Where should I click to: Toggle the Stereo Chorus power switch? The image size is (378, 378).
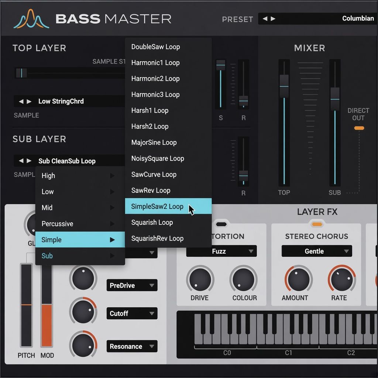pyautogui.click(x=317, y=224)
